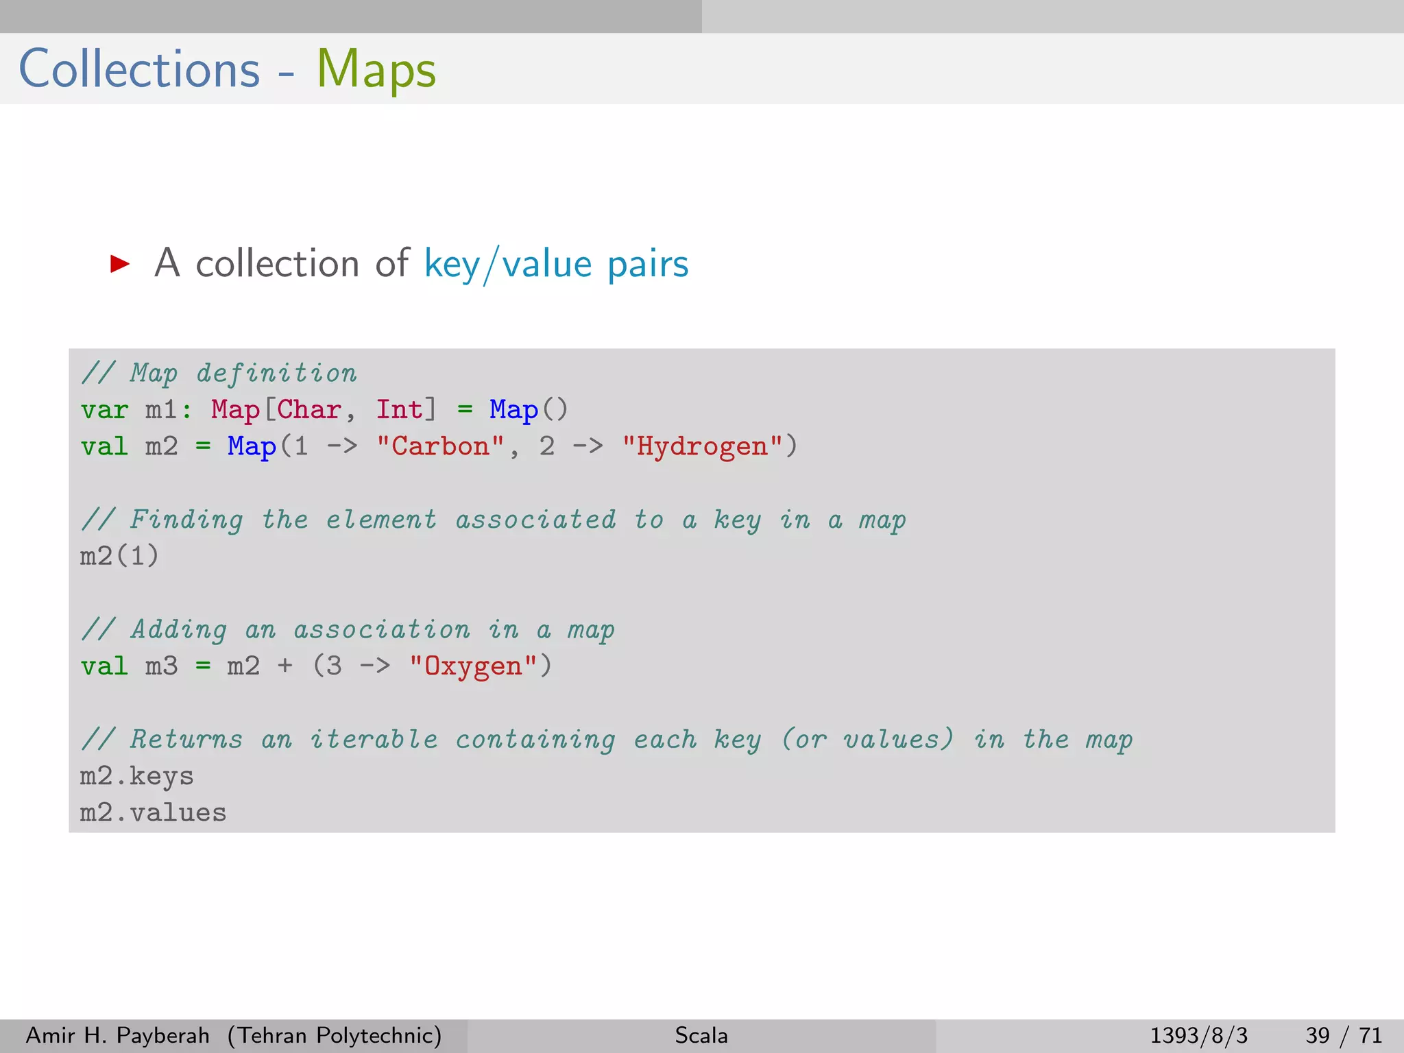The height and width of the screenshot is (1053, 1404).
Task: Click the comment '// Map definition'
Action: point(219,373)
